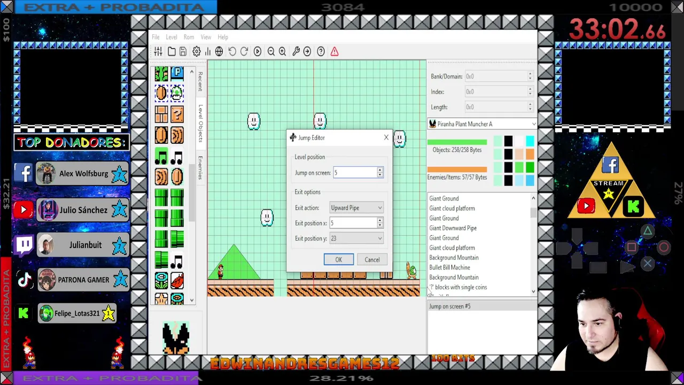The image size is (684, 385).
Task: Click the undo arrow icon
Action: tap(232, 51)
